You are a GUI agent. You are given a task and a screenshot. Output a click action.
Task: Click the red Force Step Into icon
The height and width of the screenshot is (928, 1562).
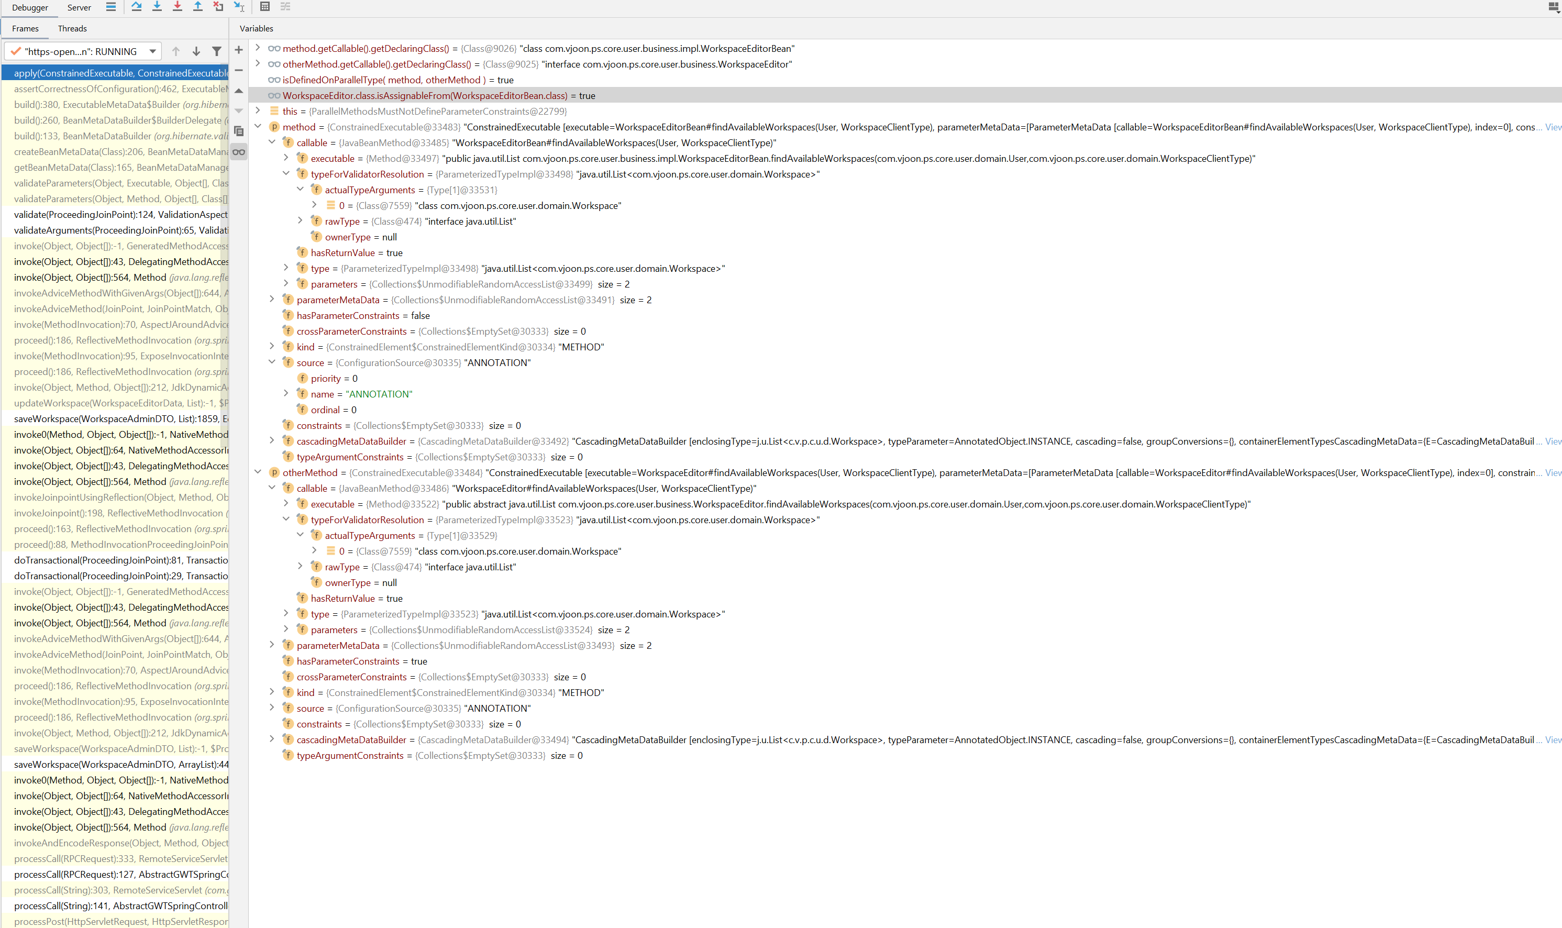point(178,7)
